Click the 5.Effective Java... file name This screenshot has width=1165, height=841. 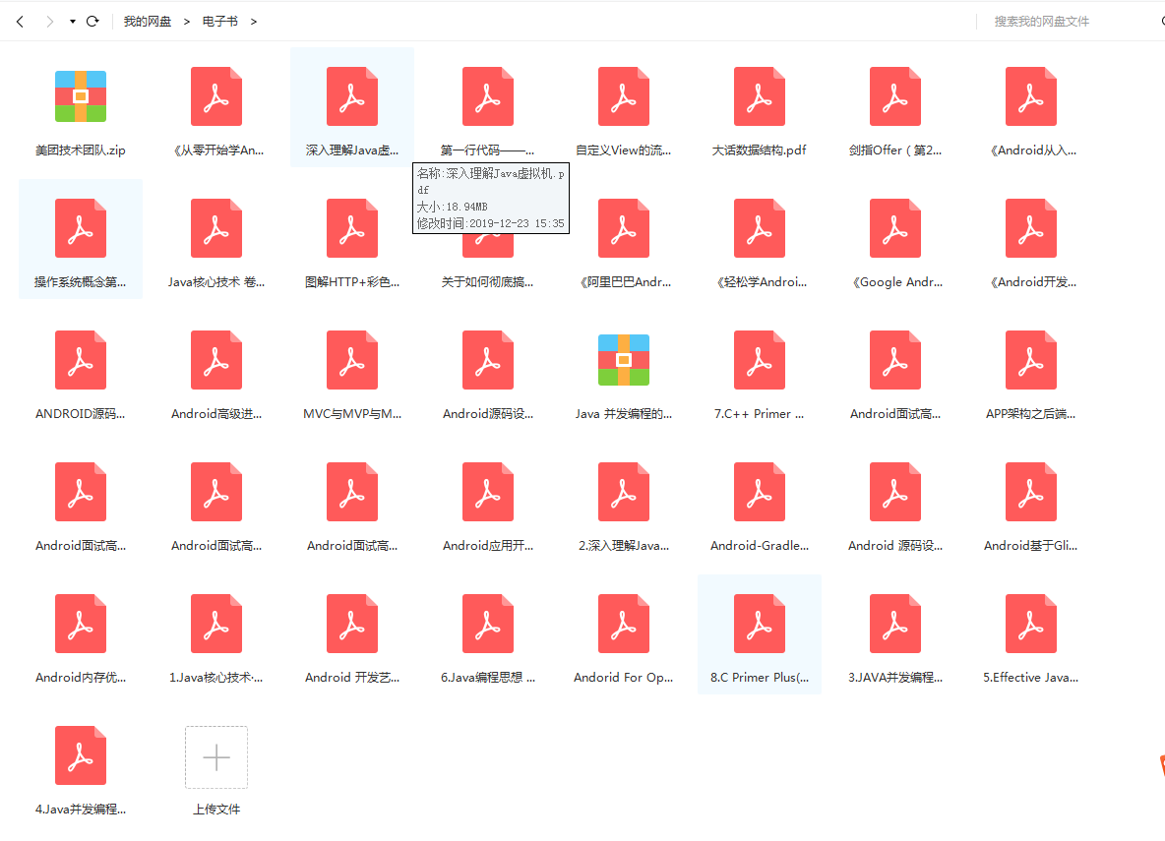coord(1031,677)
